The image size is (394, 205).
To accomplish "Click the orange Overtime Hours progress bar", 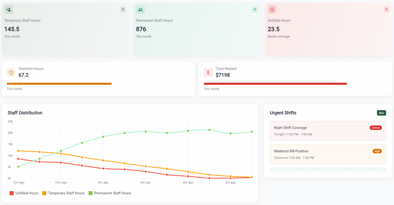I will point(59,83).
